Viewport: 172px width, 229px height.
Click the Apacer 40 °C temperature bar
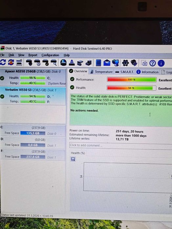coord(32,83)
